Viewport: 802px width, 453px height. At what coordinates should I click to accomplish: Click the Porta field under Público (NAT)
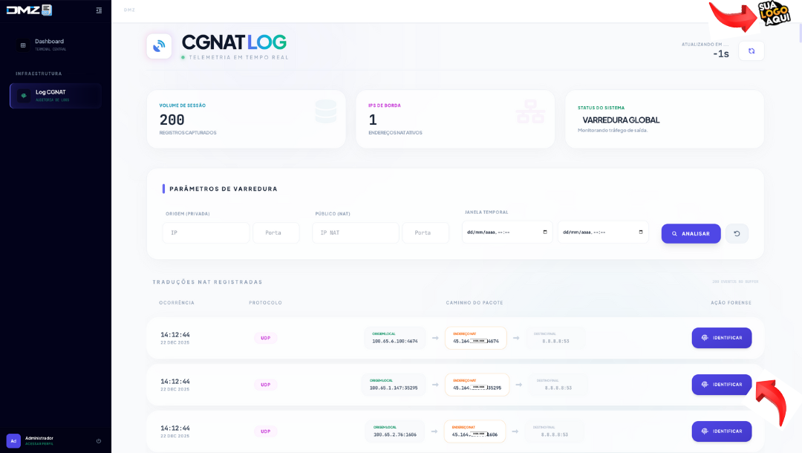426,233
